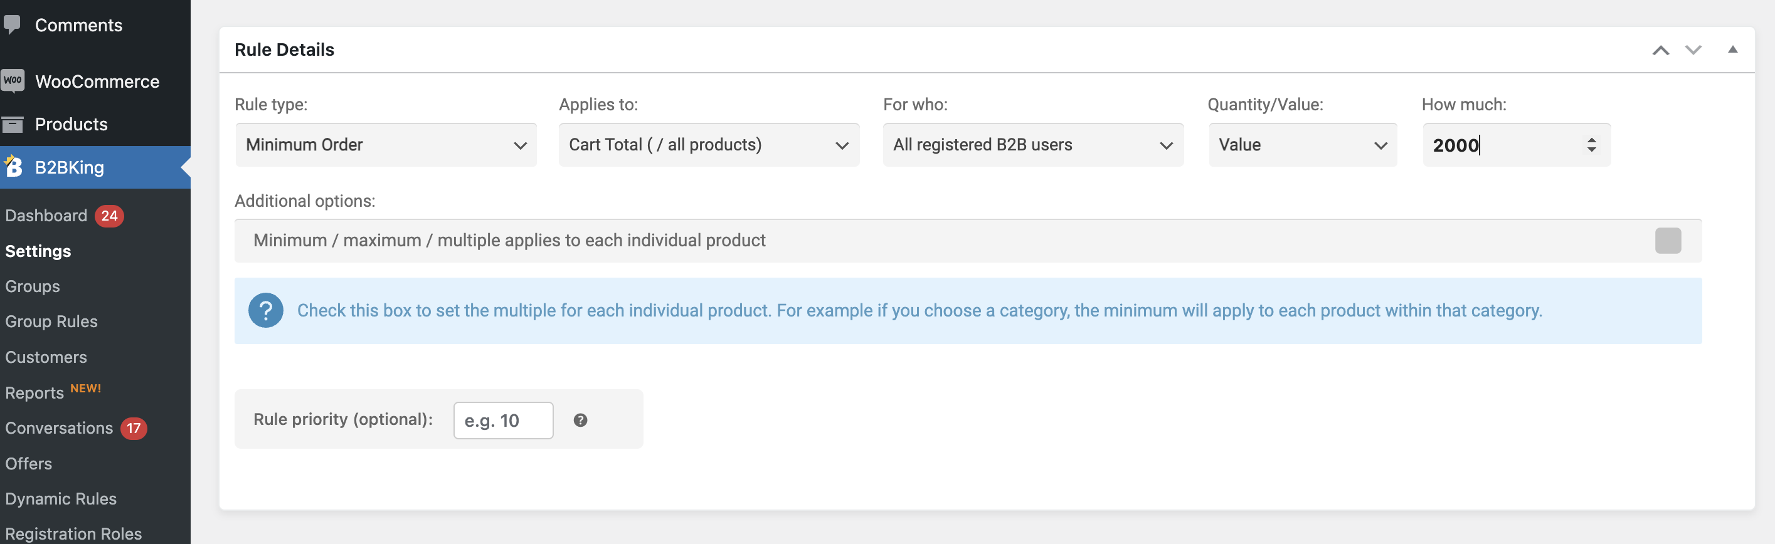This screenshot has height=544, width=1775.
Task: Click the B2BKing logo icon
Action: pyautogui.click(x=13, y=167)
